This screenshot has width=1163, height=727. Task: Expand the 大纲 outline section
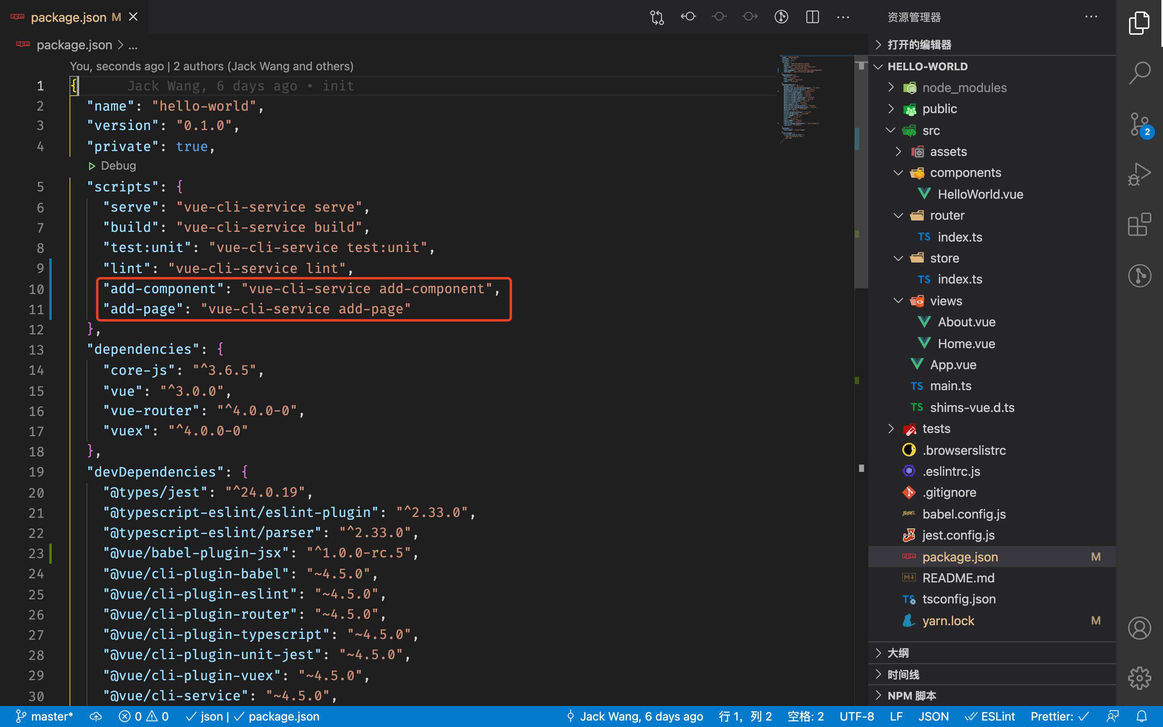coord(991,653)
